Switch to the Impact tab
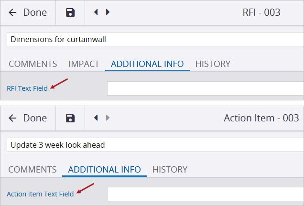The image size is (304, 206). point(84,64)
